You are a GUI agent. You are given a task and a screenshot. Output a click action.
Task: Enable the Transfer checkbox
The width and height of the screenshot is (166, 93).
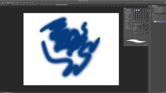[x=125, y=20]
